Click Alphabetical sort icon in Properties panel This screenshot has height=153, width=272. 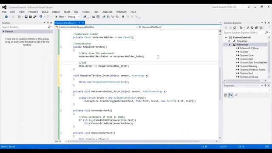tap(230, 95)
